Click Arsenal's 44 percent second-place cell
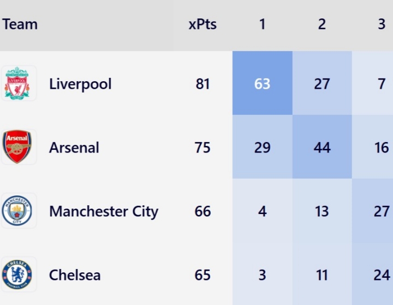Image resolution: width=393 pixels, height=305 pixels. [x=322, y=148]
